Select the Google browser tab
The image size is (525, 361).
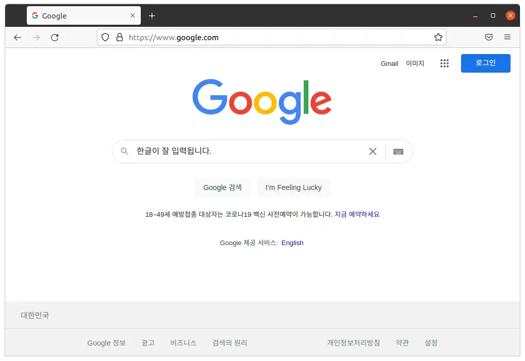point(84,15)
